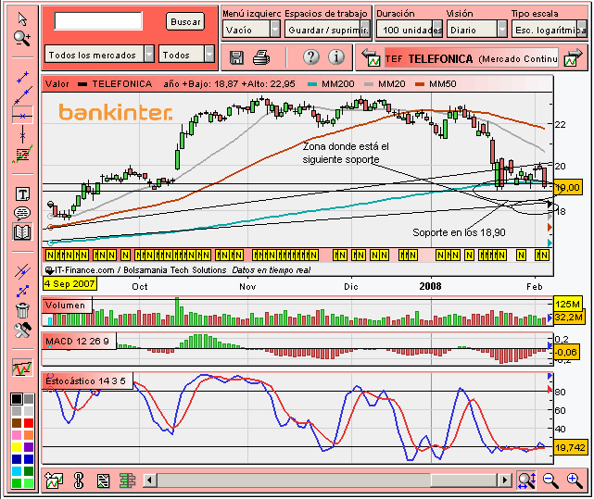Click the 32,2M volume value label

568,317
